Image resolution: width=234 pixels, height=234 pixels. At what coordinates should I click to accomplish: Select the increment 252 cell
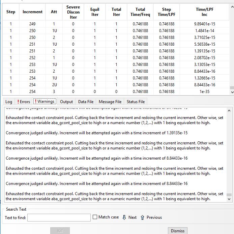coord(32,57)
